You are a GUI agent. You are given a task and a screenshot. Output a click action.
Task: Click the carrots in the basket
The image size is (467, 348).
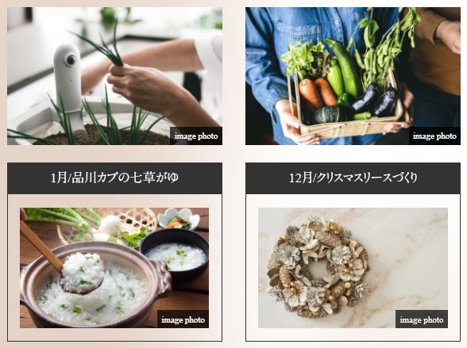click(x=317, y=93)
